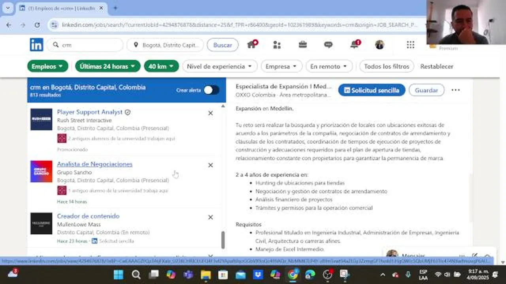Open Microsoft Edge from the taskbar
The width and height of the screenshot is (506, 284).
coord(310,275)
